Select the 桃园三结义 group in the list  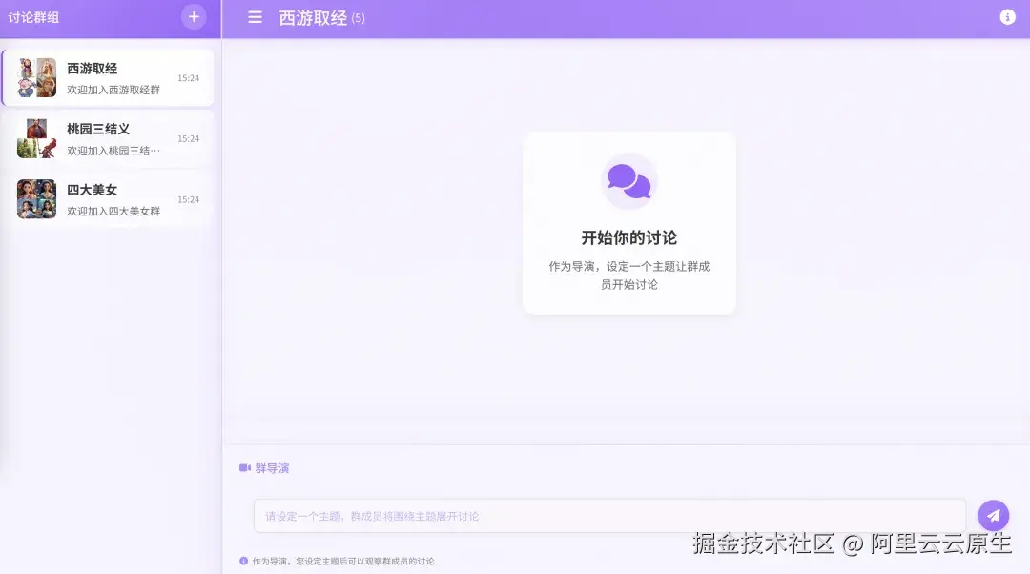point(109,138)
